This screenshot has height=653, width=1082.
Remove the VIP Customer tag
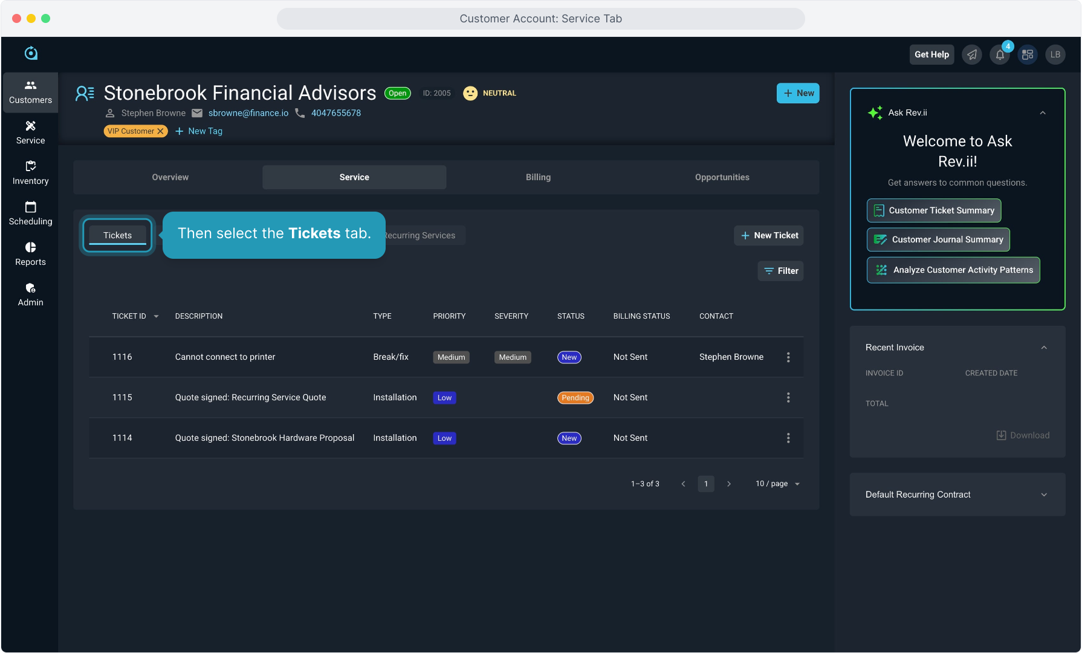tap(161, 131)
